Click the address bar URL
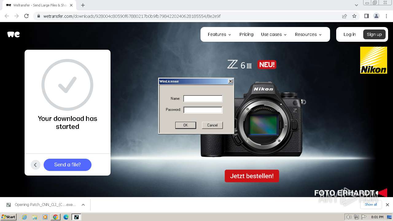Image resolution: width=393 pixels, height=221 pixels. tap(132, 16)
